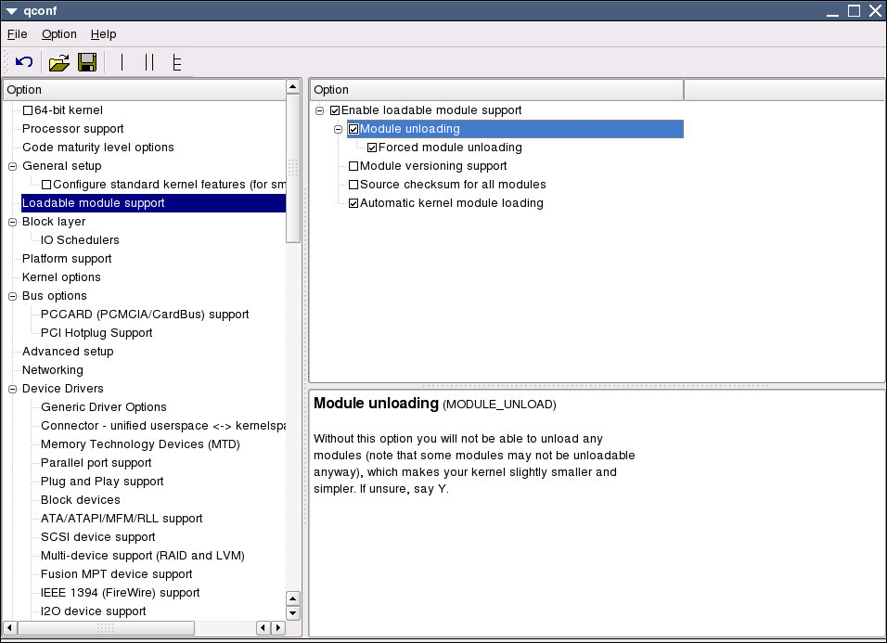Image resolution: width=887 pixels, height=643 pixels.
Task: Open the qconf window menu triangle
Action: click(x=11, y=11)
